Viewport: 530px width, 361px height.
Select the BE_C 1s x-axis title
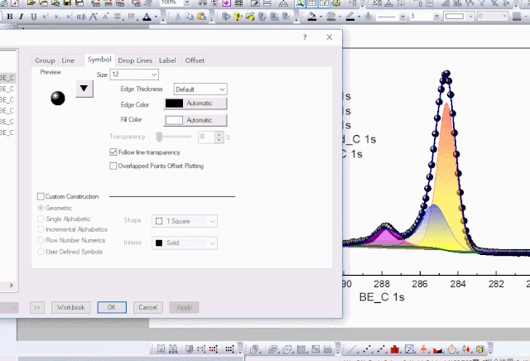point(382,296)
